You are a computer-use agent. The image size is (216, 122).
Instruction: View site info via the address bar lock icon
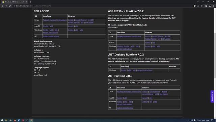coord(14,6)
